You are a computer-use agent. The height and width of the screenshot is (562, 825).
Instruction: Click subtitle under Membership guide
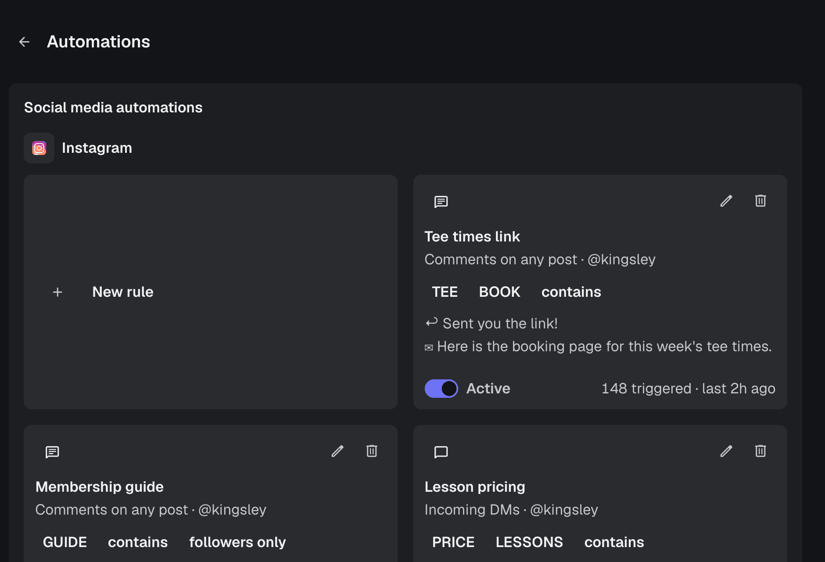coord(151,510)
